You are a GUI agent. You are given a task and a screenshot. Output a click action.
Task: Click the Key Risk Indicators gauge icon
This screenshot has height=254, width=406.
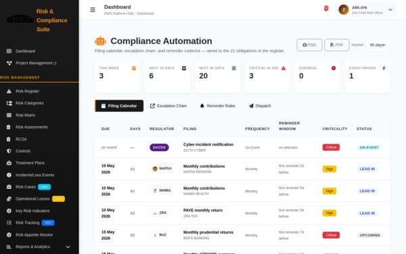pos(9,211)
